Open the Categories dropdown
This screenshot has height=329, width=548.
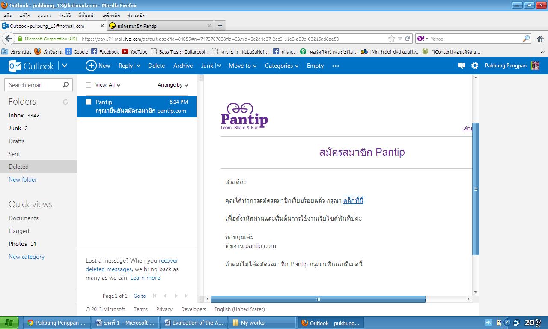pyautogui.click(x=282, y=66)
